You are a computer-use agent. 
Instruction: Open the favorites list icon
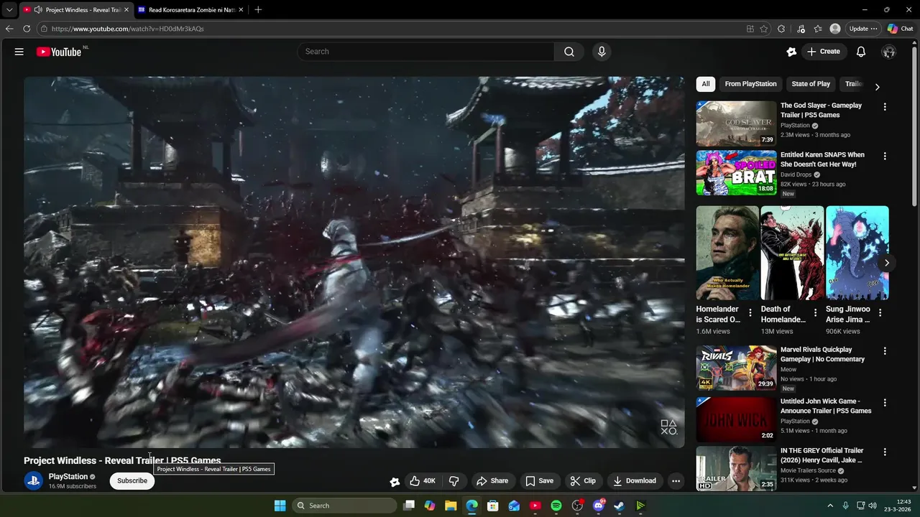click(818, 29)
